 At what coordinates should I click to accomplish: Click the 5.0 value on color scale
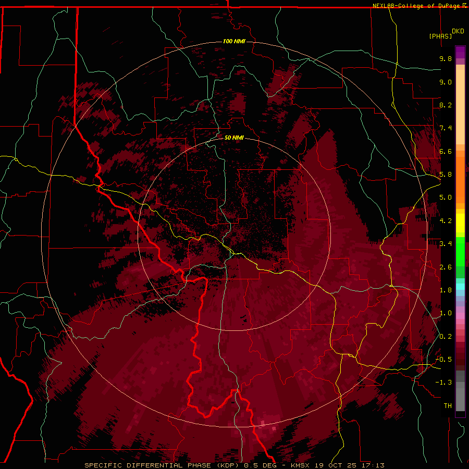tap(446, 198)
